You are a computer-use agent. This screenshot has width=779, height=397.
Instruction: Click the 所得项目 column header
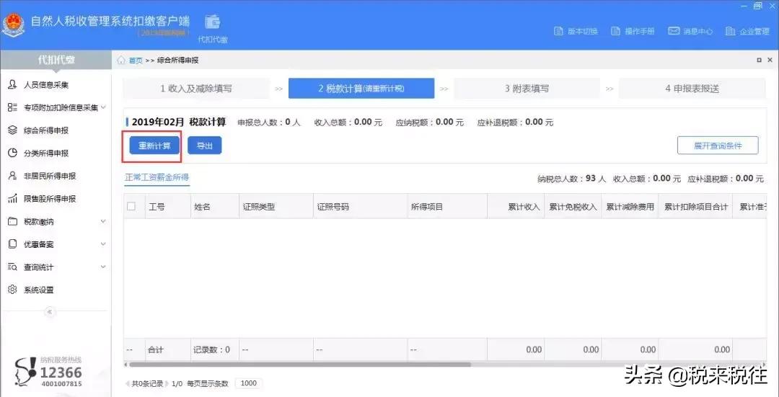click(447, 207)
